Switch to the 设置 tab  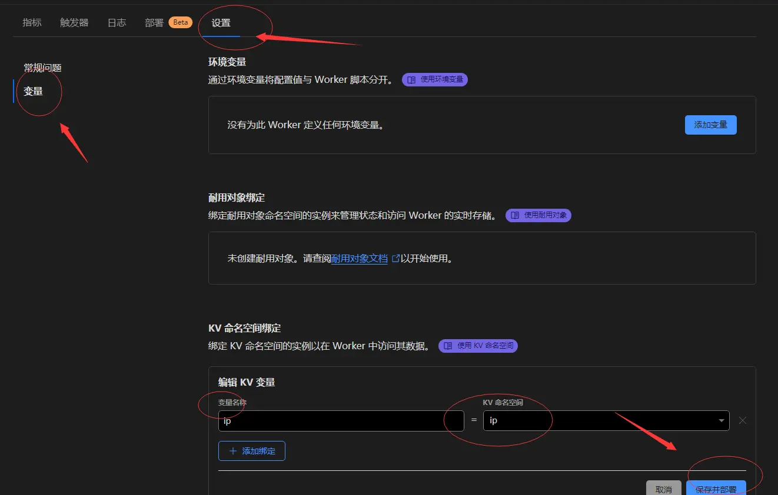pos(221,22)
